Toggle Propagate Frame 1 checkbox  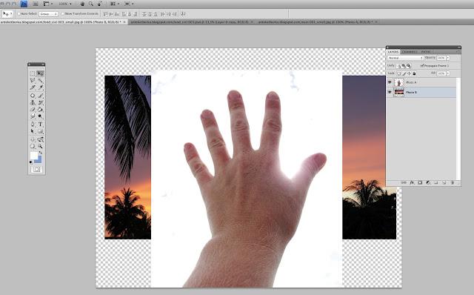coord(422,66)
